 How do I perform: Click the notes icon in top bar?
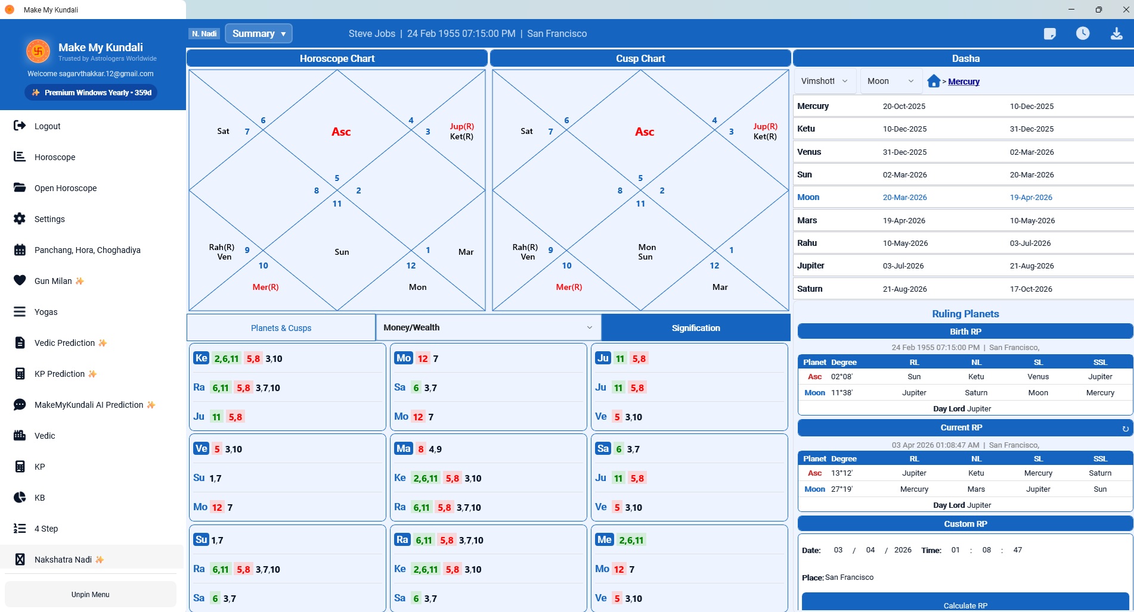point(1050,34)
